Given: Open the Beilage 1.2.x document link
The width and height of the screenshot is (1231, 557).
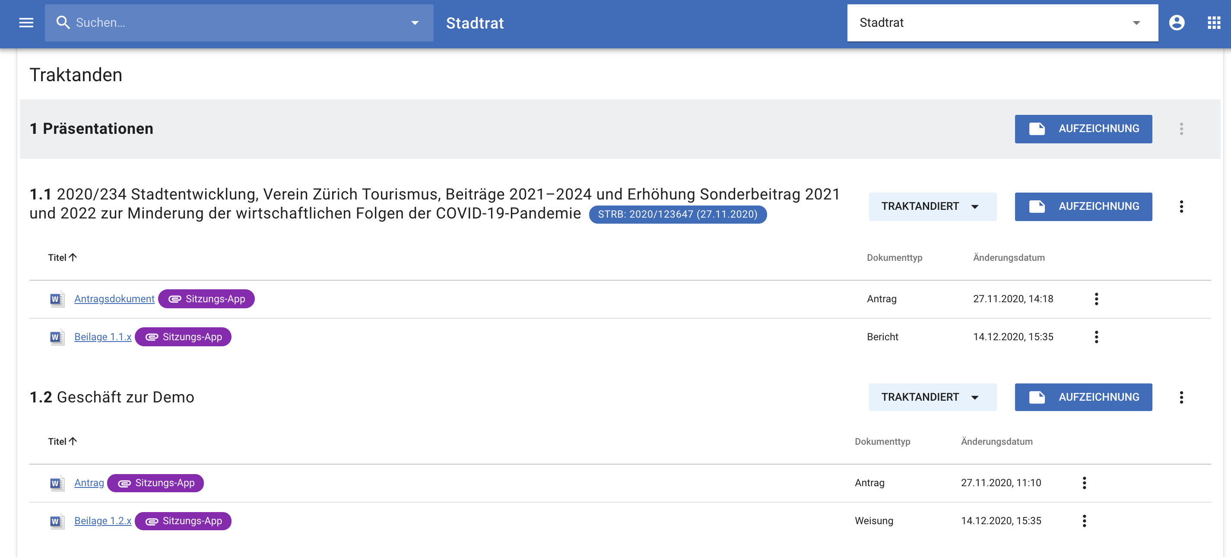Looking at the screenshot, I should [103, 521].
